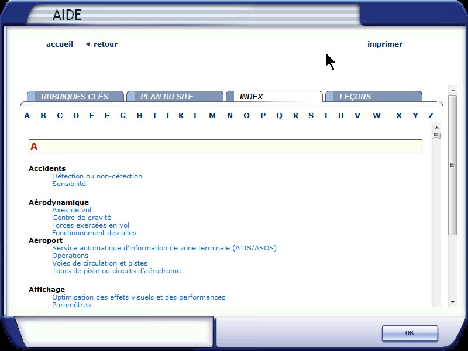Jump to index letter K
Viewport: 468px width, 351px height.
click(x=181, y=115)
